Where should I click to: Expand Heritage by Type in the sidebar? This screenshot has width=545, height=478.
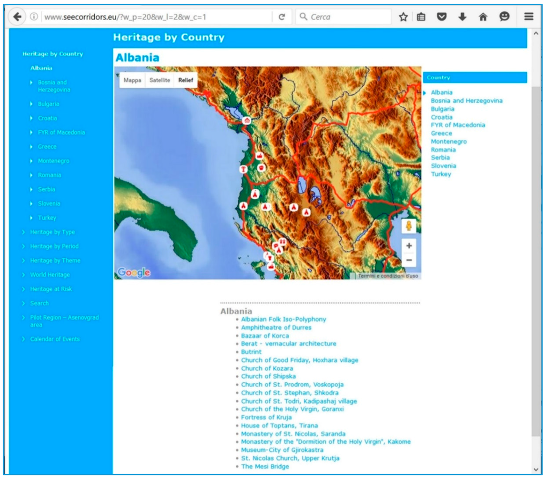coord(52,232)
